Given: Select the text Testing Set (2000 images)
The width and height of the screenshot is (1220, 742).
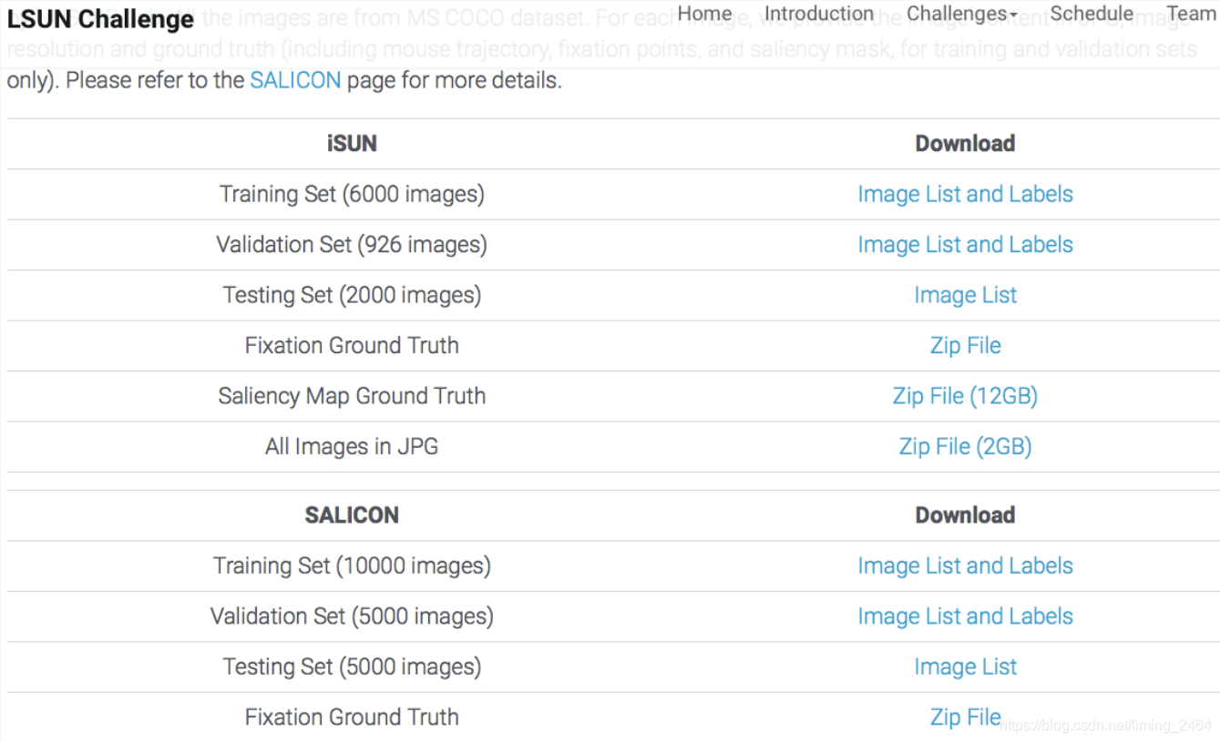Looking at the screenshot, I should click(x=352, y=295).
